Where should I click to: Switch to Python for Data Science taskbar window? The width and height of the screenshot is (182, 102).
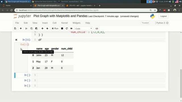coord(44,2)
